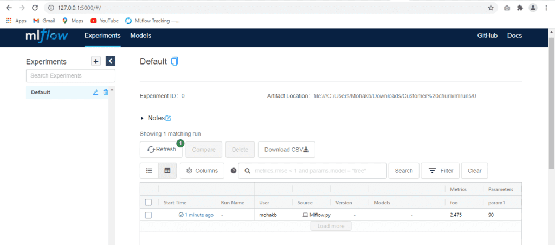Reload the page with browser refresh icon

click(35, 8)
